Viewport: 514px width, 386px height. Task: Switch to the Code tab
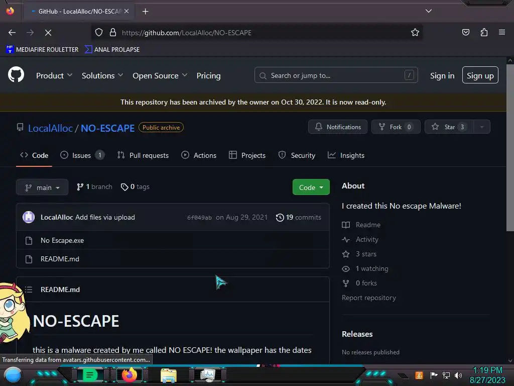pyautogui.click(x=34, y=155)
